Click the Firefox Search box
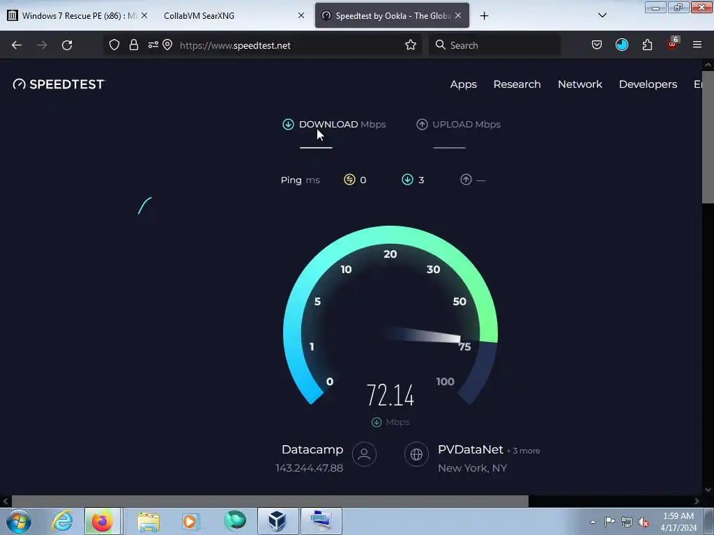The width and height of the screenshot is (714, 535). pos(495,45)
